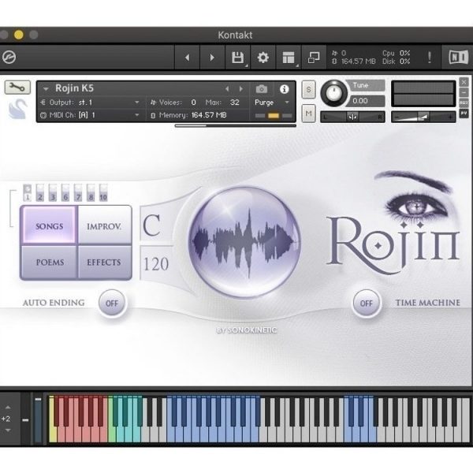Open the snapshot camera view

click(262, 89)
